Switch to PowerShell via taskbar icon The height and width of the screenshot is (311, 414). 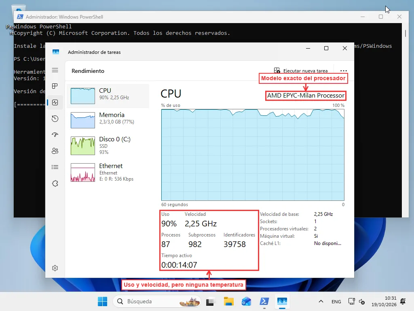coord(264,301)
